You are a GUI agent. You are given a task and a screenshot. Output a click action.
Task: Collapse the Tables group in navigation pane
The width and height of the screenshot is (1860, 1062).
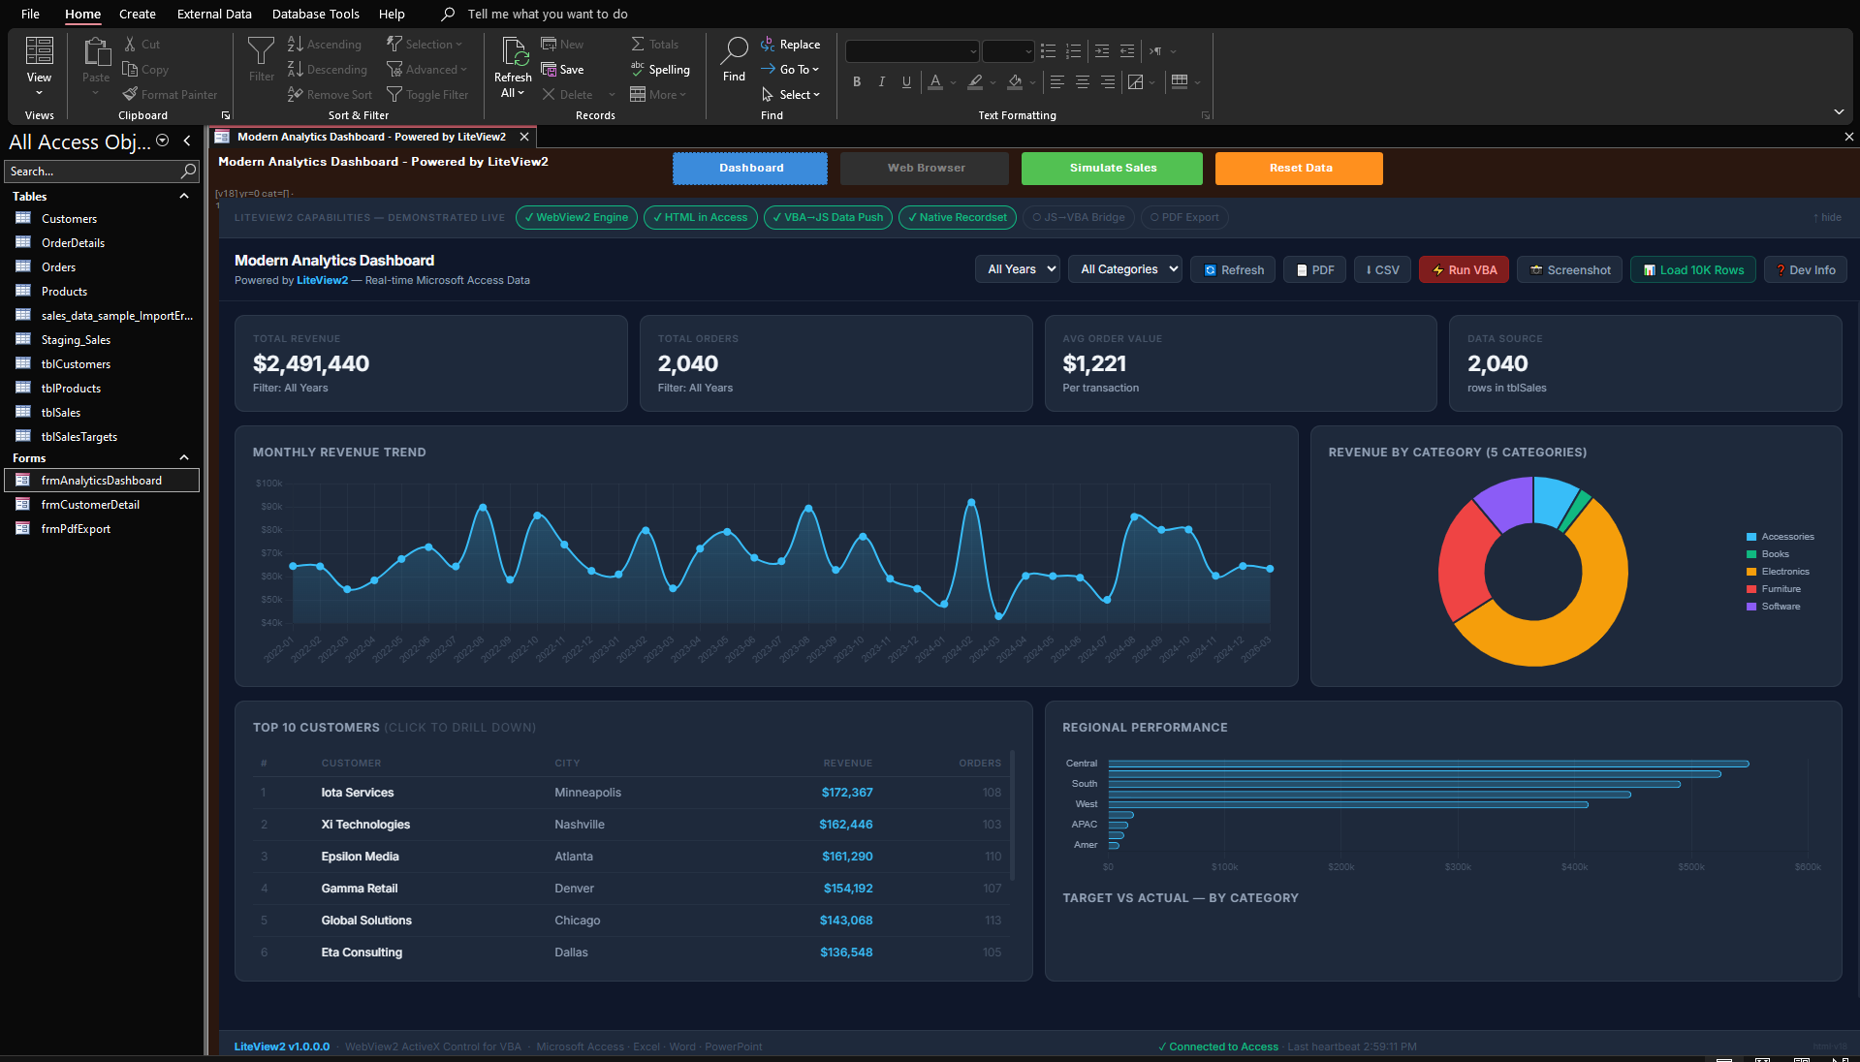(x=183, y=197)
